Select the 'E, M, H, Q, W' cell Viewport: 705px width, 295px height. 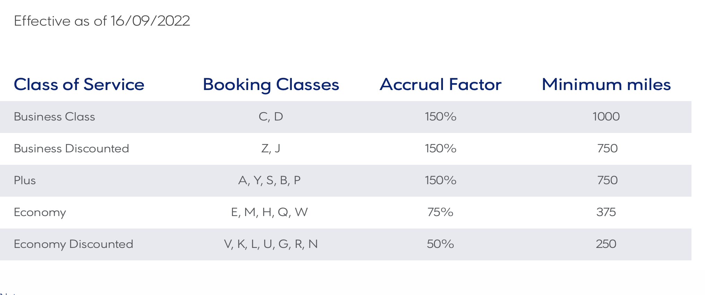click(x=269, y=212)
